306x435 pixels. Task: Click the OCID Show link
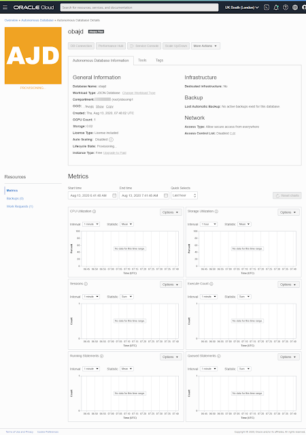[x=100, y=106]
